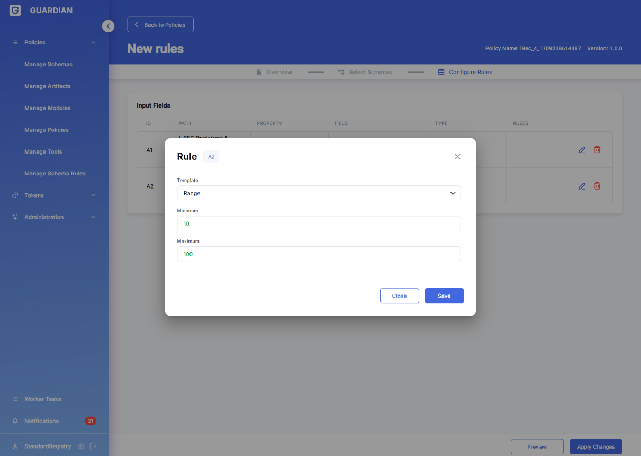Click the Minimum input field
The width and height of the screenshot is (641, 456).
tap(319, 223)
